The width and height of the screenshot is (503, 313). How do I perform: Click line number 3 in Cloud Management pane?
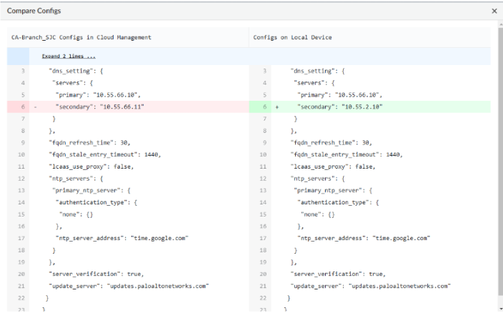pos(23,71)
